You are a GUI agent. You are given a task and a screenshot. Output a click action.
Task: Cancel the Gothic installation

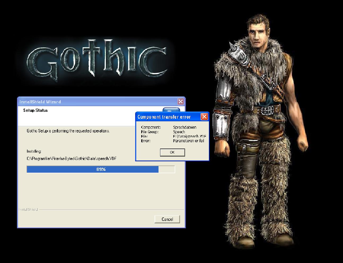[167, 219]
